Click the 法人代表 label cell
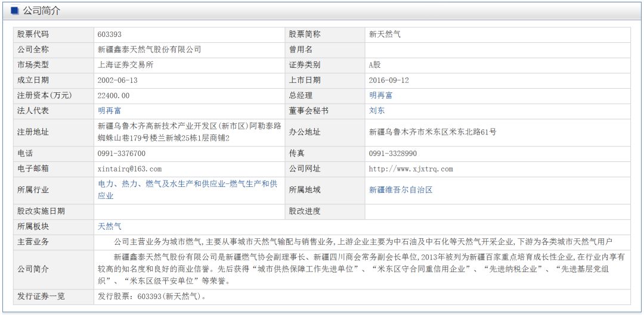 point(54,111)
